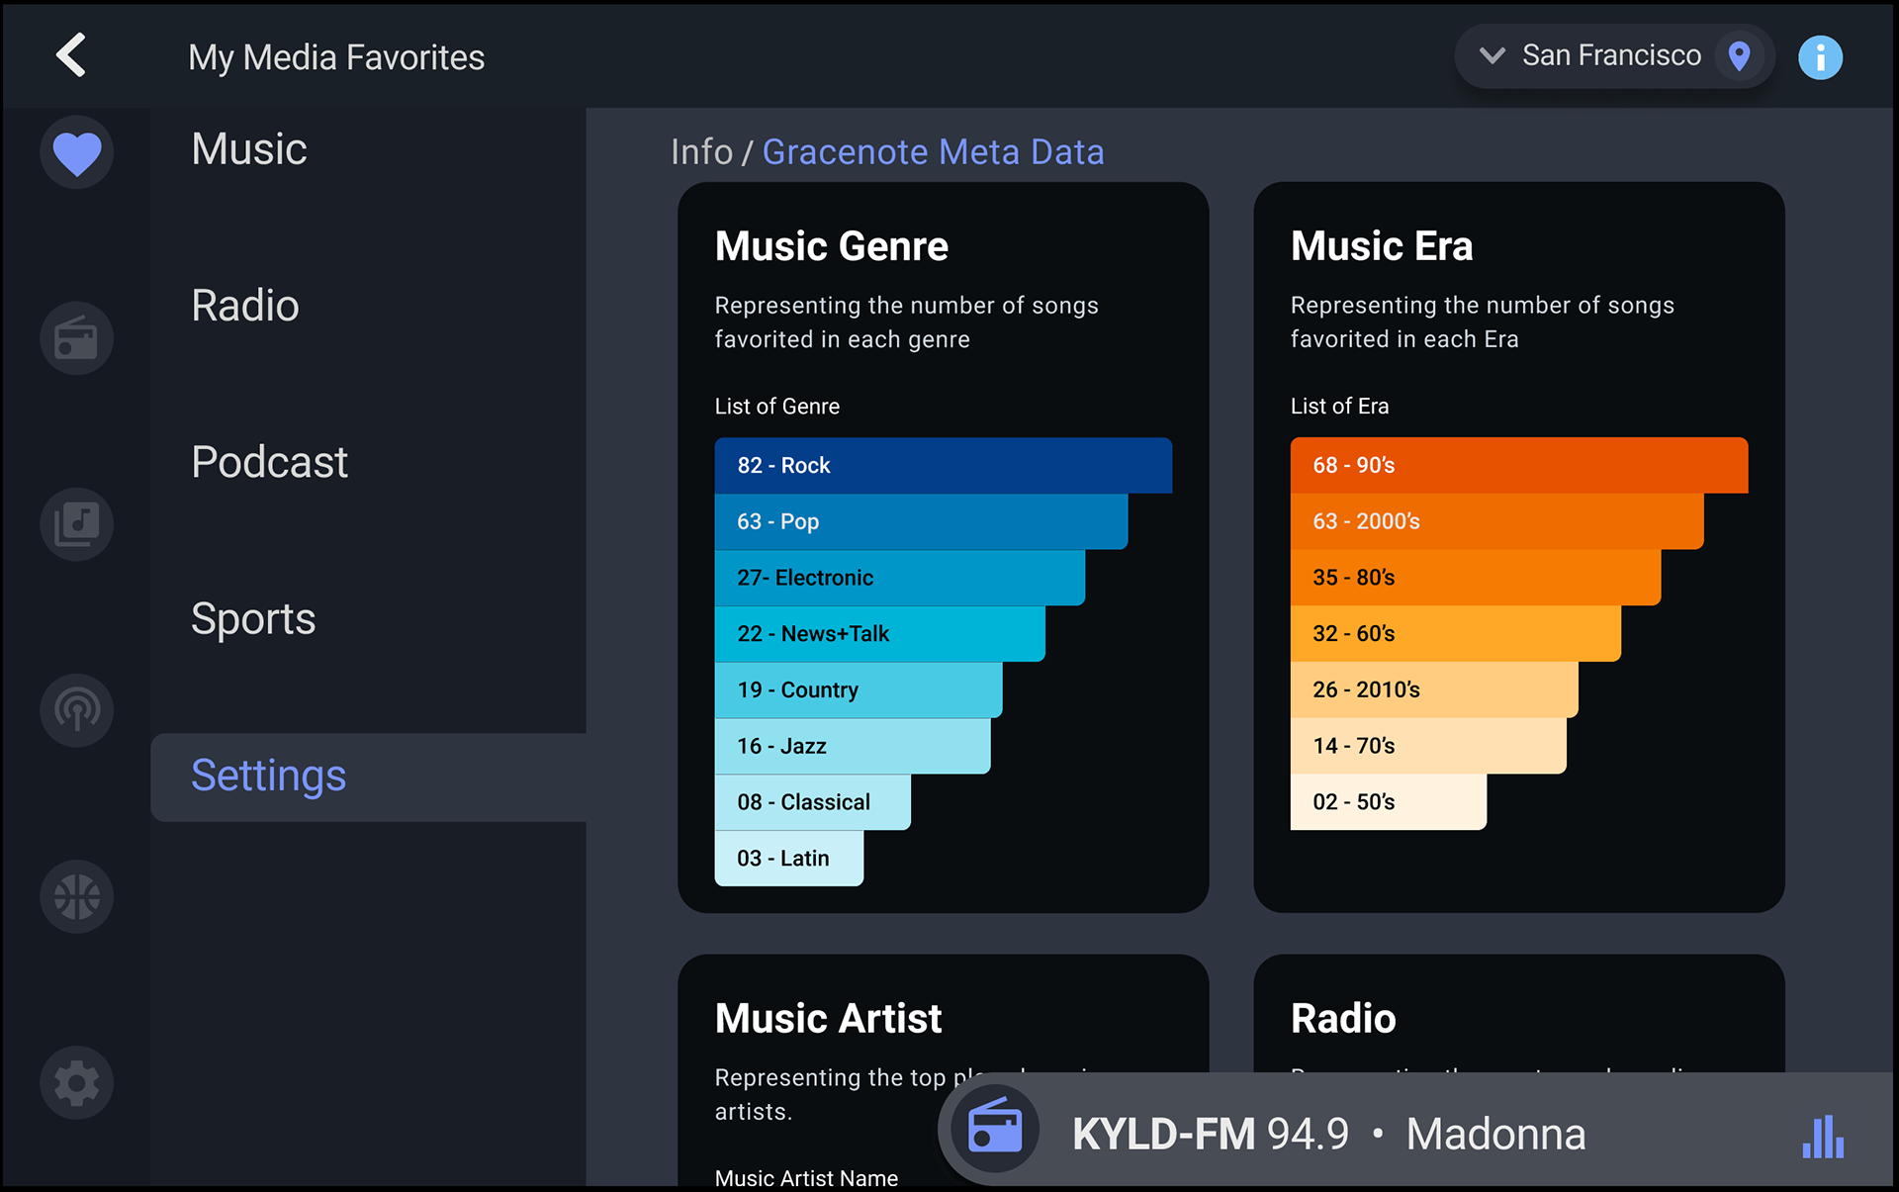The width and height of the screenshot is (1899, 1192).
Task: Switch to the Sports menu item
Action: point(253,619)
